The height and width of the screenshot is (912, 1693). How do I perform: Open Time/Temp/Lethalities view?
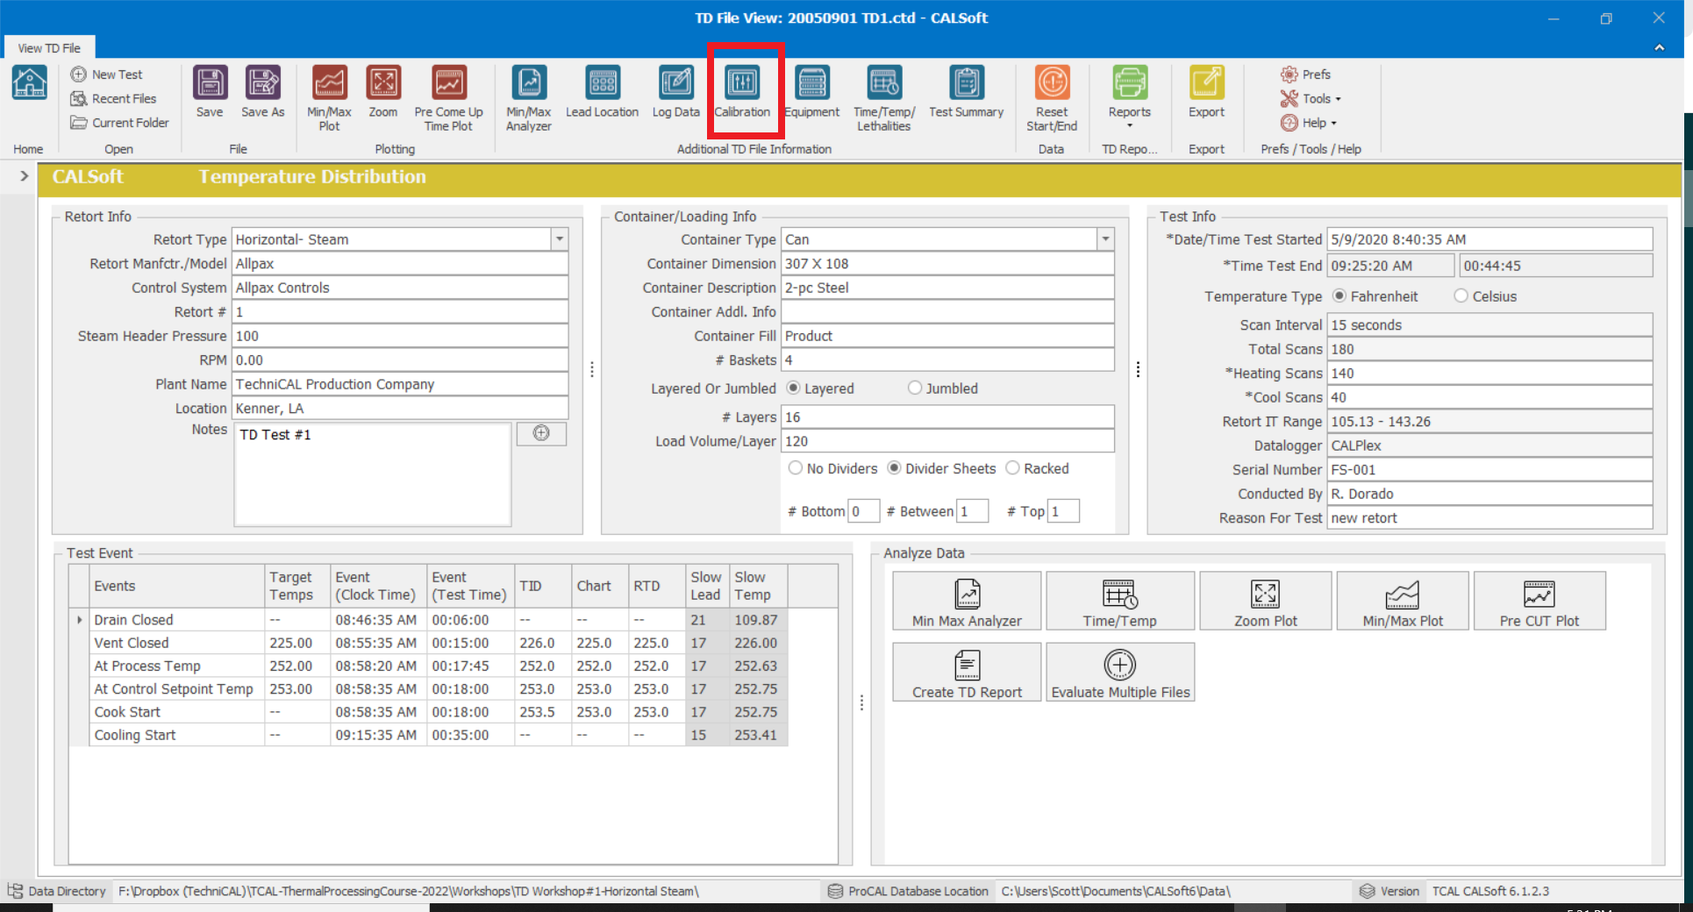pos(884,98)
